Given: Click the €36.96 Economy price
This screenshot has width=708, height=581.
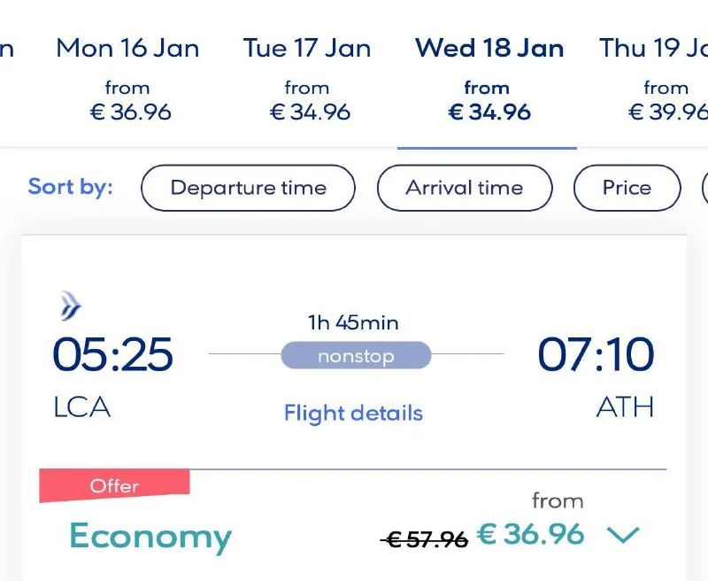Looking at the screenshot, I should (x=531, y=534).
